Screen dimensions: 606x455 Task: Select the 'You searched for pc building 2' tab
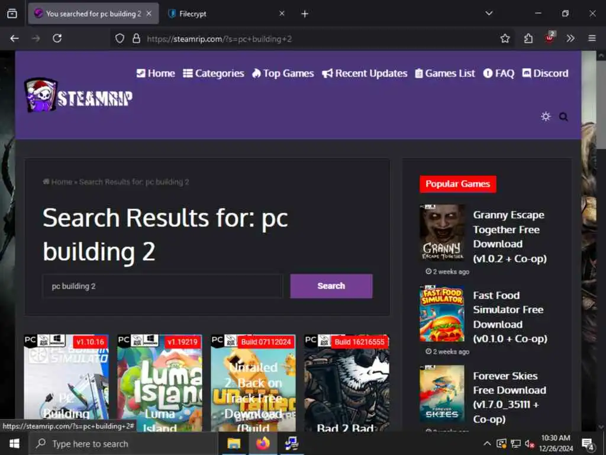point(94,14)
